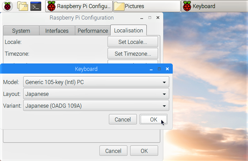Expand the keyboard Model dropdown
248x161 pixels.
coord(96,82)
